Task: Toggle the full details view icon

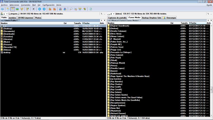Action: 13,9
